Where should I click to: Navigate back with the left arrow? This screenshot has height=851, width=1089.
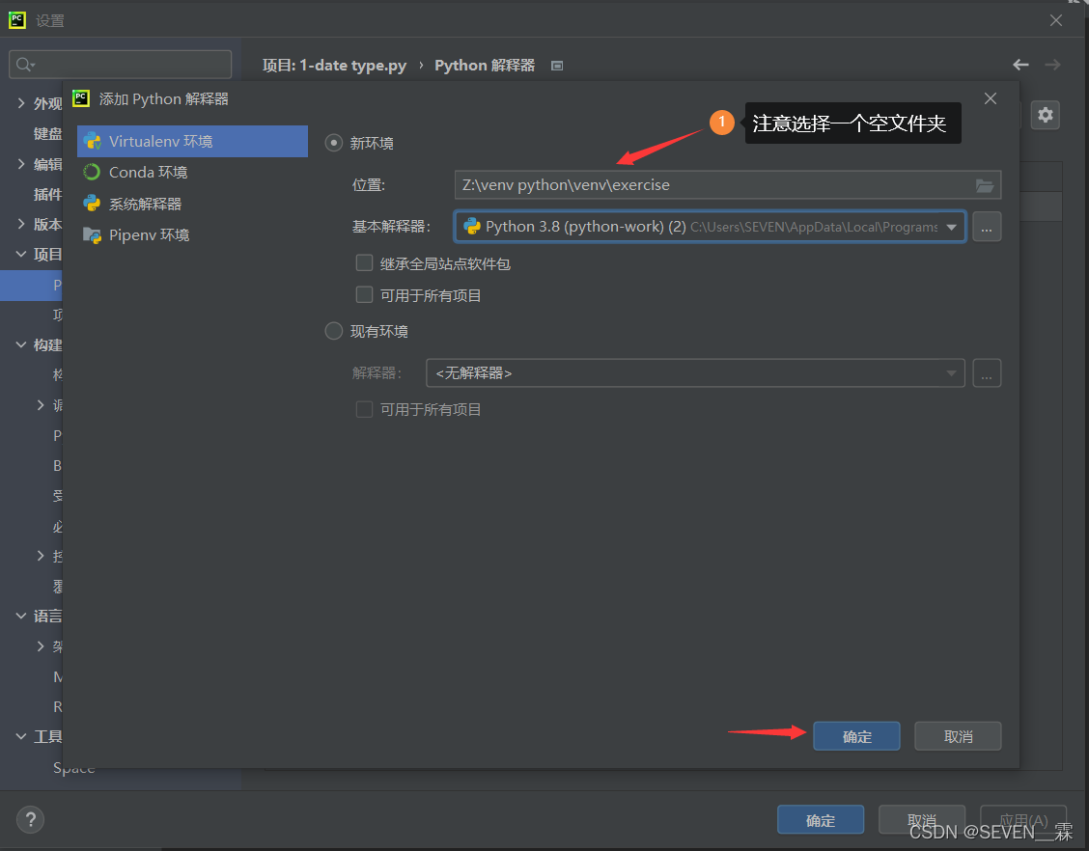coord(1020,65)
